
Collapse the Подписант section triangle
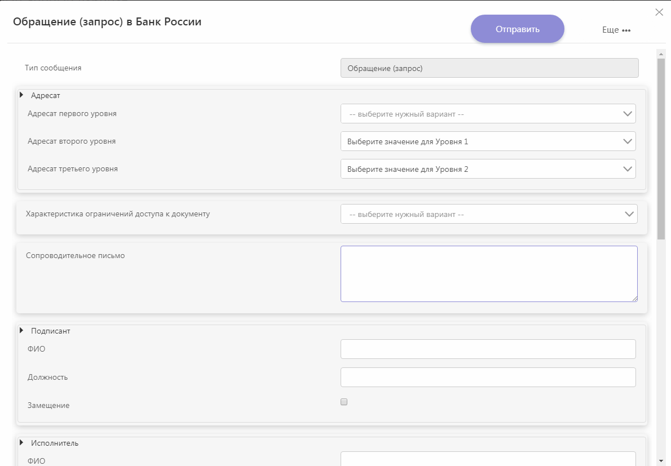click(21, 330)
